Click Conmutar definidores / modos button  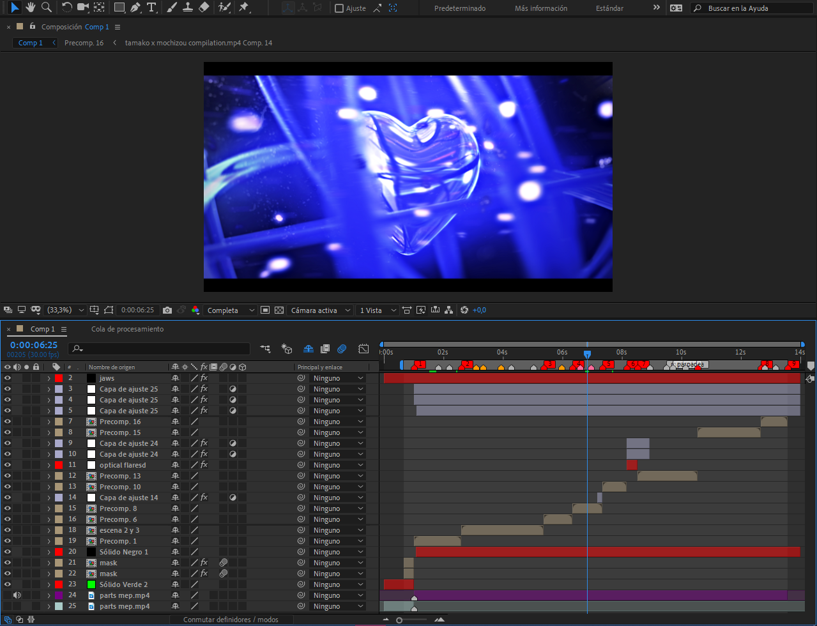(231, 620)
